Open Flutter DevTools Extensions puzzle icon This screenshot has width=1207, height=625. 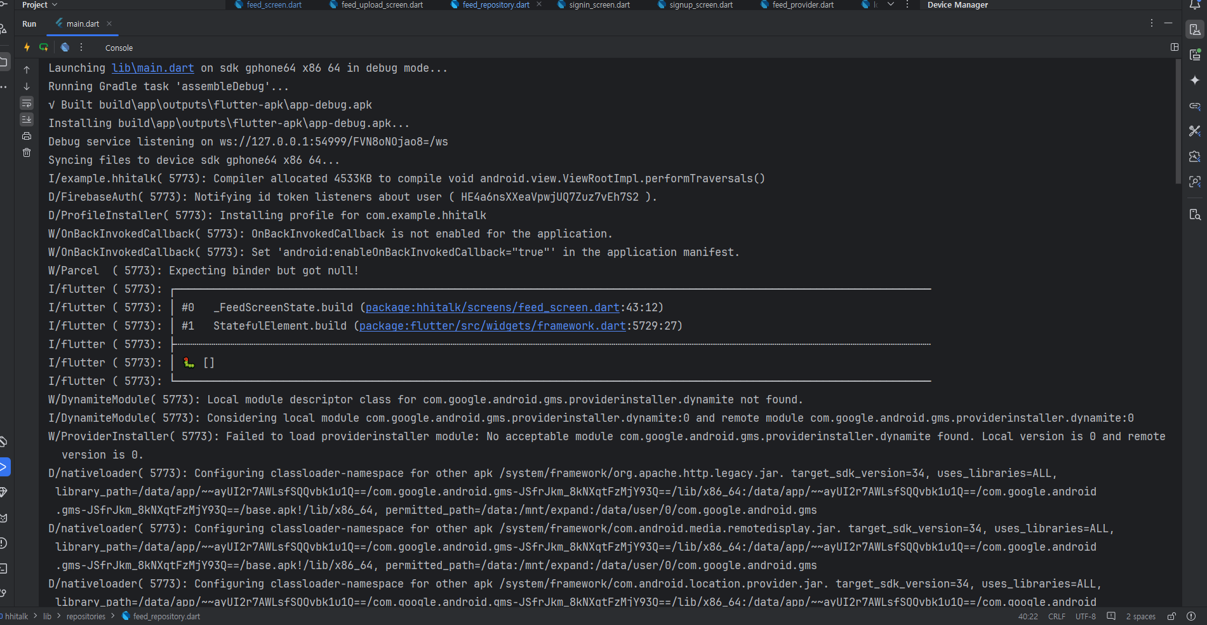coord(1195,156)
